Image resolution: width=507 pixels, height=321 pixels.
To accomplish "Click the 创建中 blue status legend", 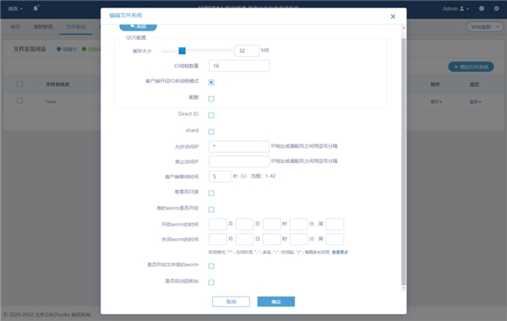I will click(67, 49).
